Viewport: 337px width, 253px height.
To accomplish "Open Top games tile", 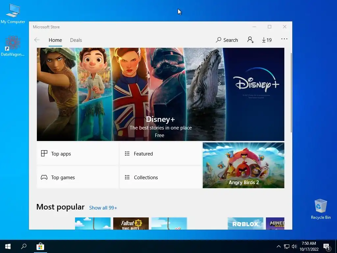I will click(x=78, y=177).
